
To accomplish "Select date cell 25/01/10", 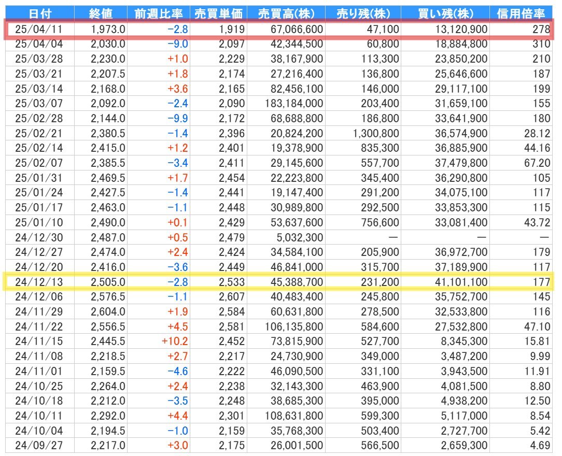I will coord(39,222).
